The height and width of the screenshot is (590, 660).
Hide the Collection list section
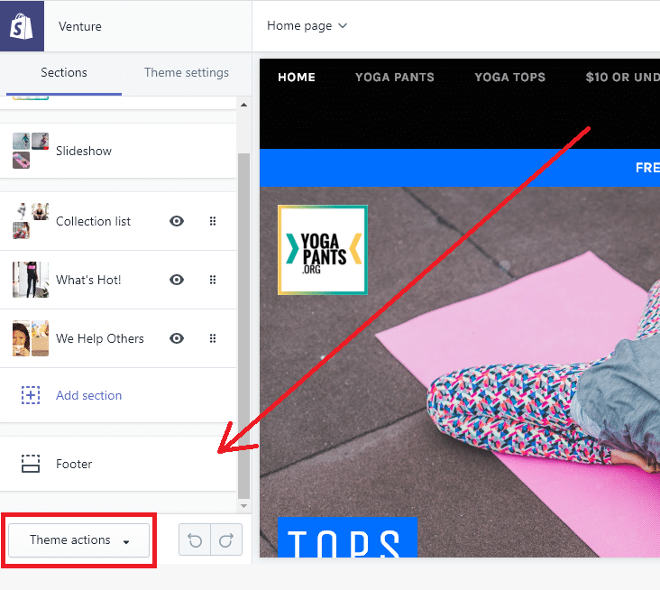177,221
